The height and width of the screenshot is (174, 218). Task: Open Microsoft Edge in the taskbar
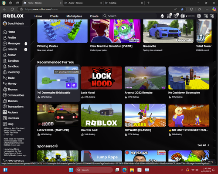click(x=124, y=170)
